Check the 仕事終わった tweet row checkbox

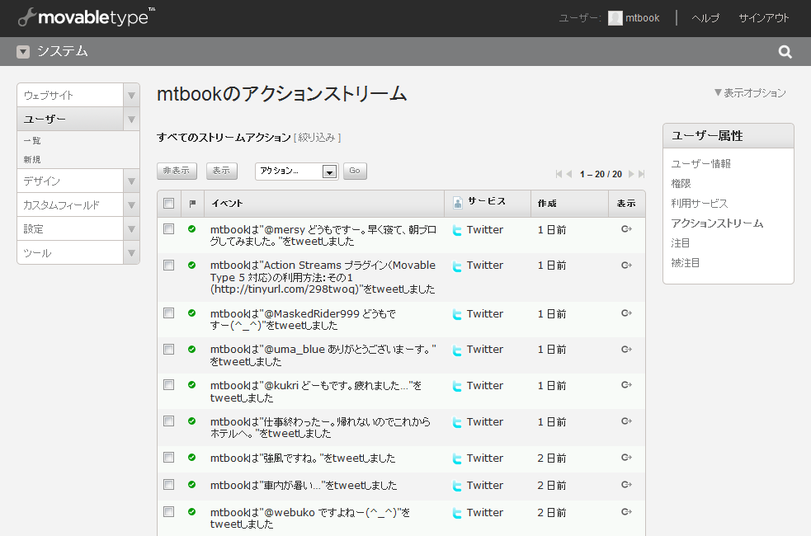168,421
